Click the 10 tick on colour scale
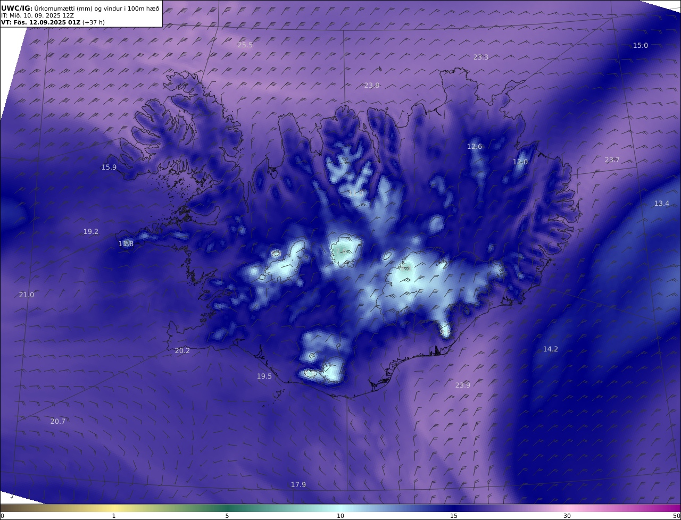 coord(340,516)
